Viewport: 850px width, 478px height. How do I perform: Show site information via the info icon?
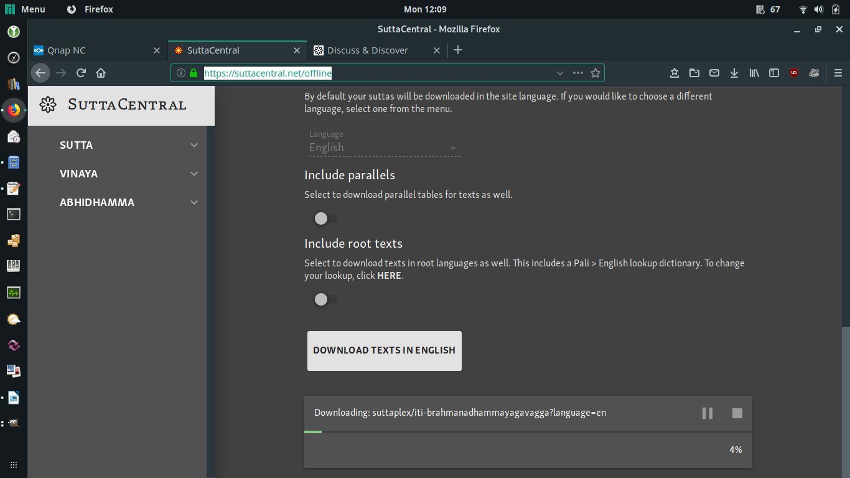tap(181, 73)
